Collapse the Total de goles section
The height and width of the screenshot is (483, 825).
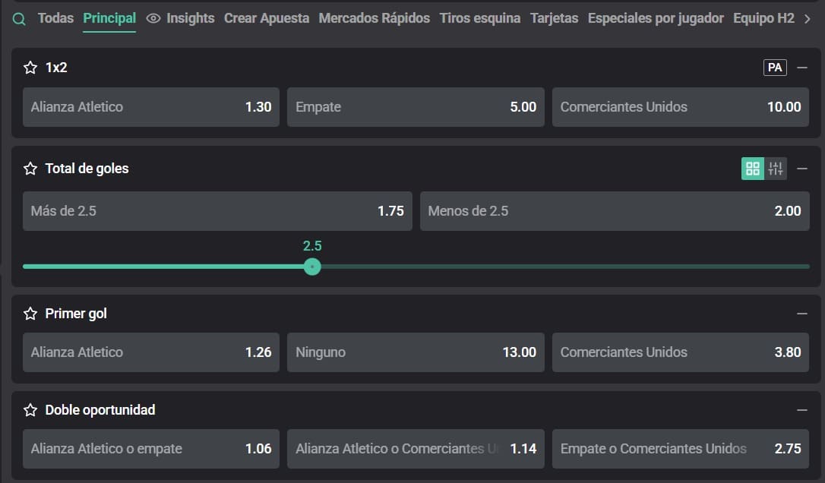click(802, 169)
